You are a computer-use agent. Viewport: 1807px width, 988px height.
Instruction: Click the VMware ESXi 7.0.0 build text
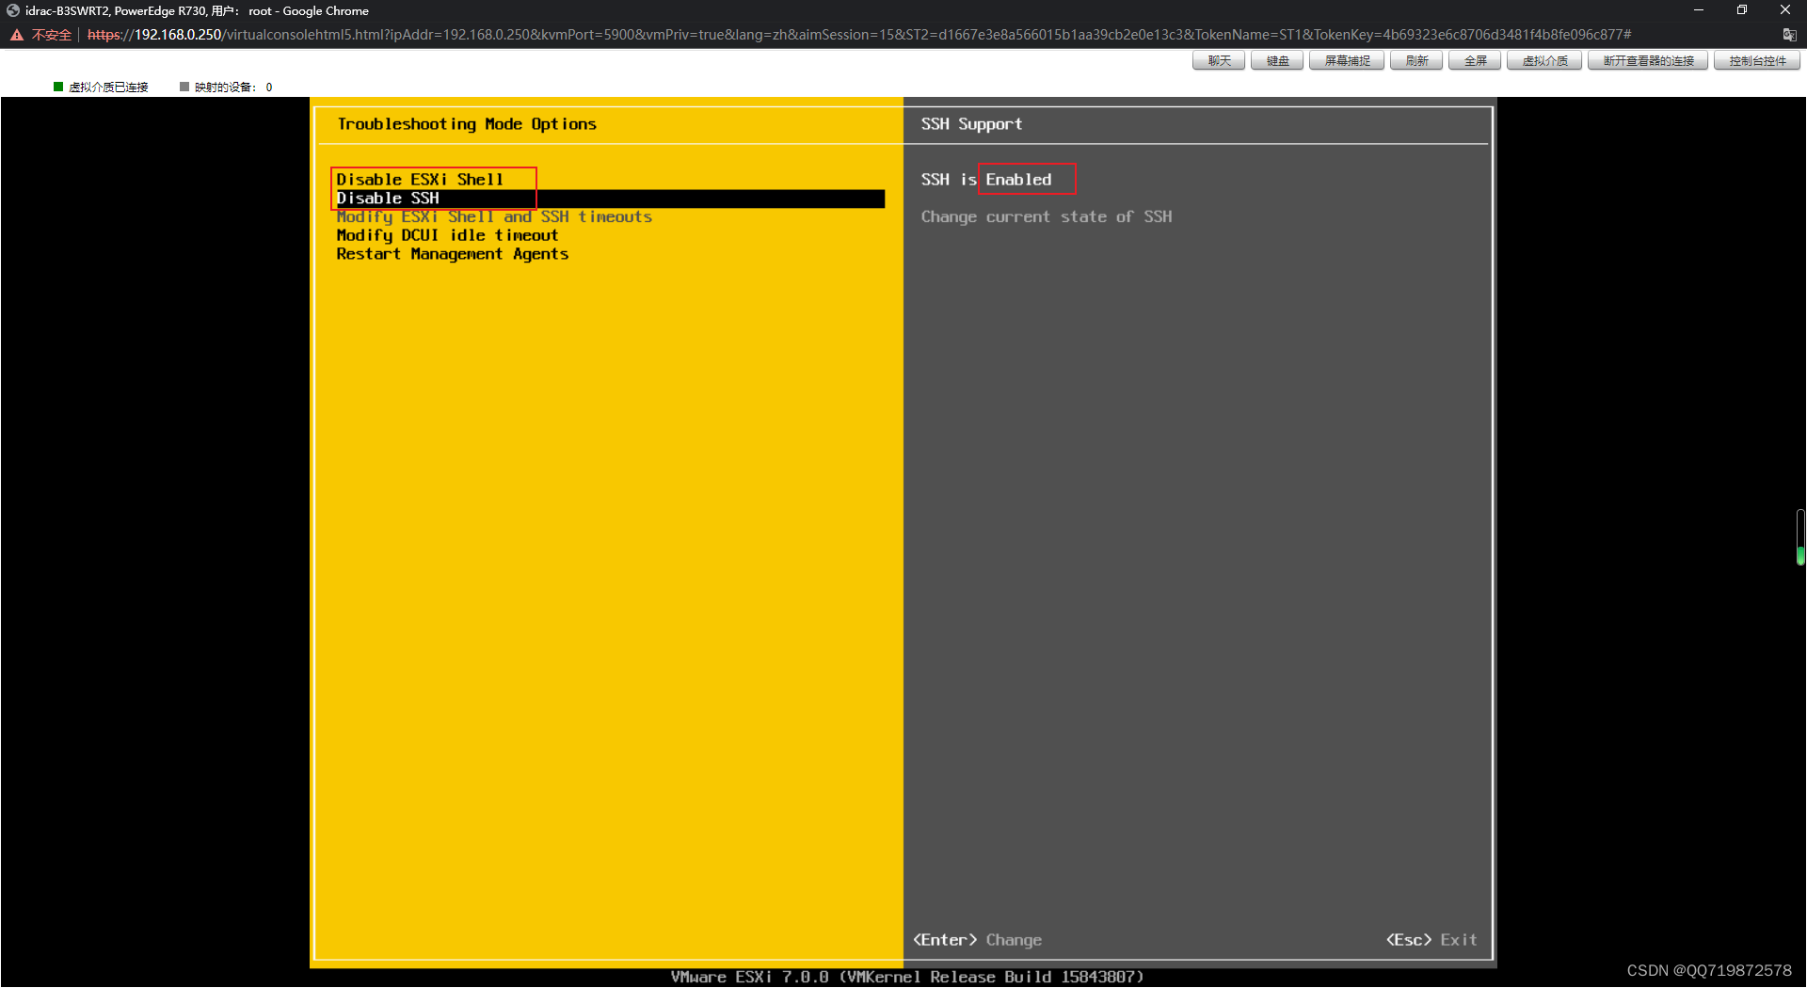pos(907,977)
